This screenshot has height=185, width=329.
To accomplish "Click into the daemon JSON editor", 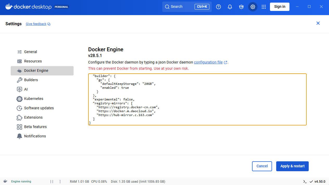I will pos(197,99).
